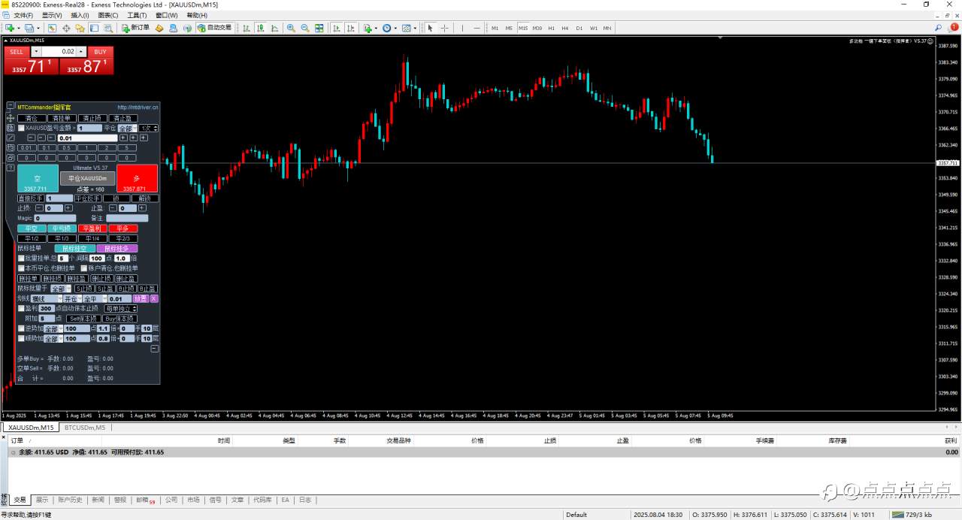This screenshot has width=962, height=520.
Task: Select the crosshair tool
Action: (x=445, y=28)
